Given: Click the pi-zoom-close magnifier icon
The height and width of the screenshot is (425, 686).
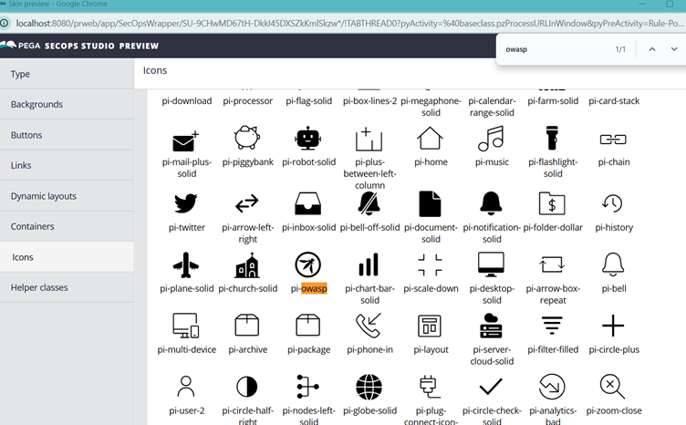Looking at the screenshot, I should point(613,387).
